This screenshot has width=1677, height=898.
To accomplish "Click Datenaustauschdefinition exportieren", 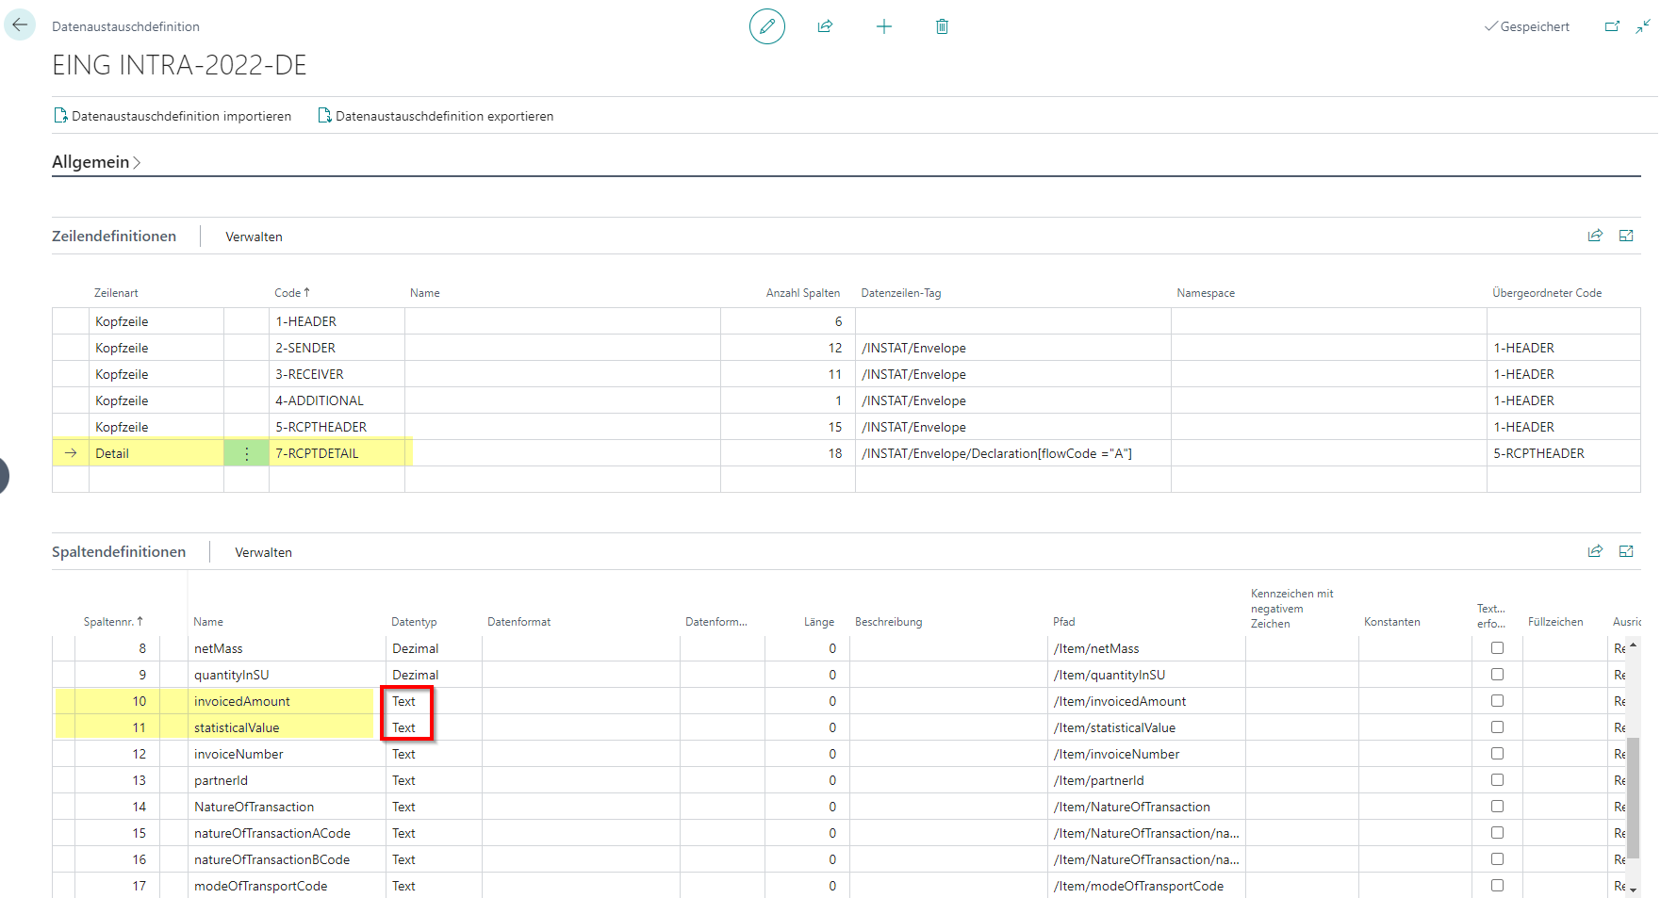I will [x=445, y=115].
